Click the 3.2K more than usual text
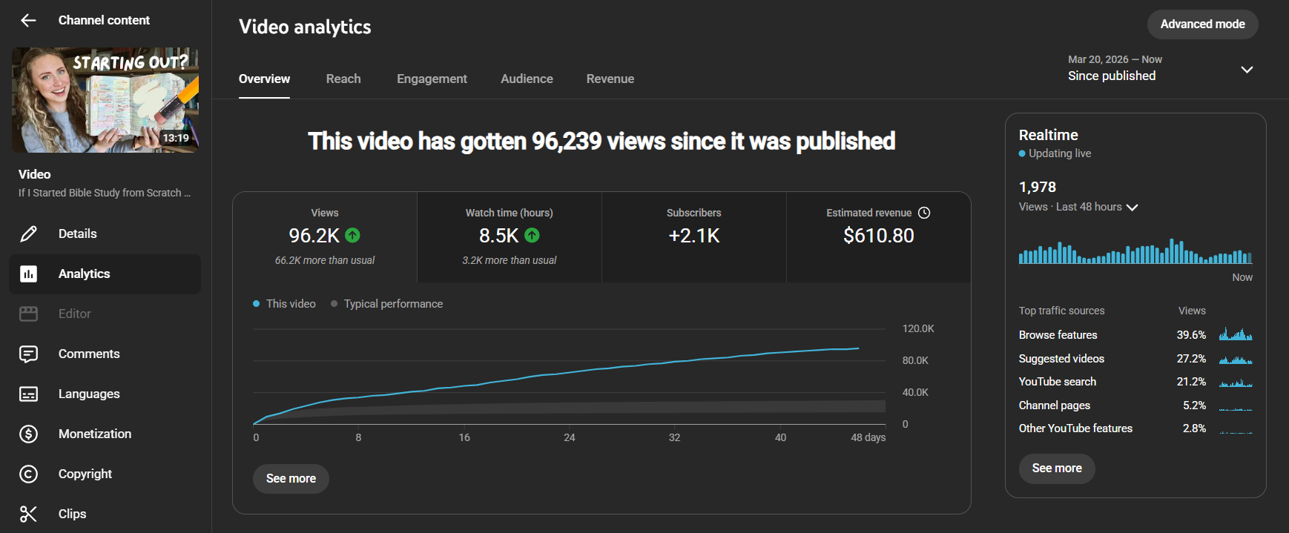The height and width of the screenshot is (533, 1289). click(510, 260)
